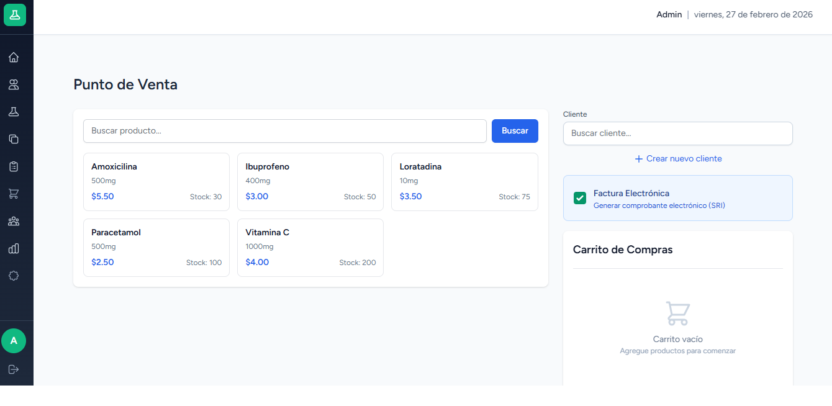Image resolution: width=832 pixels, height=406 pixels.
Task: Click 'Stock: 100' on Paracetamol card
Action: tap(204, 263)
